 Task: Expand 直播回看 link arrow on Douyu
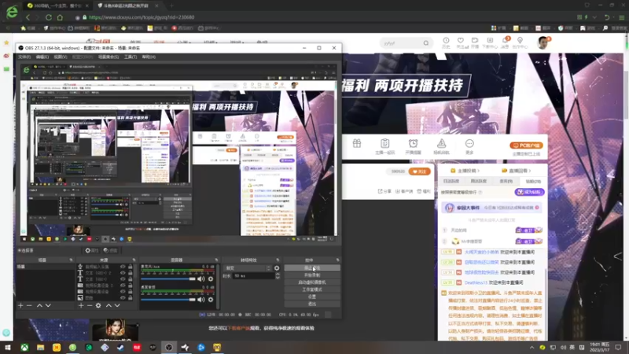530,171
